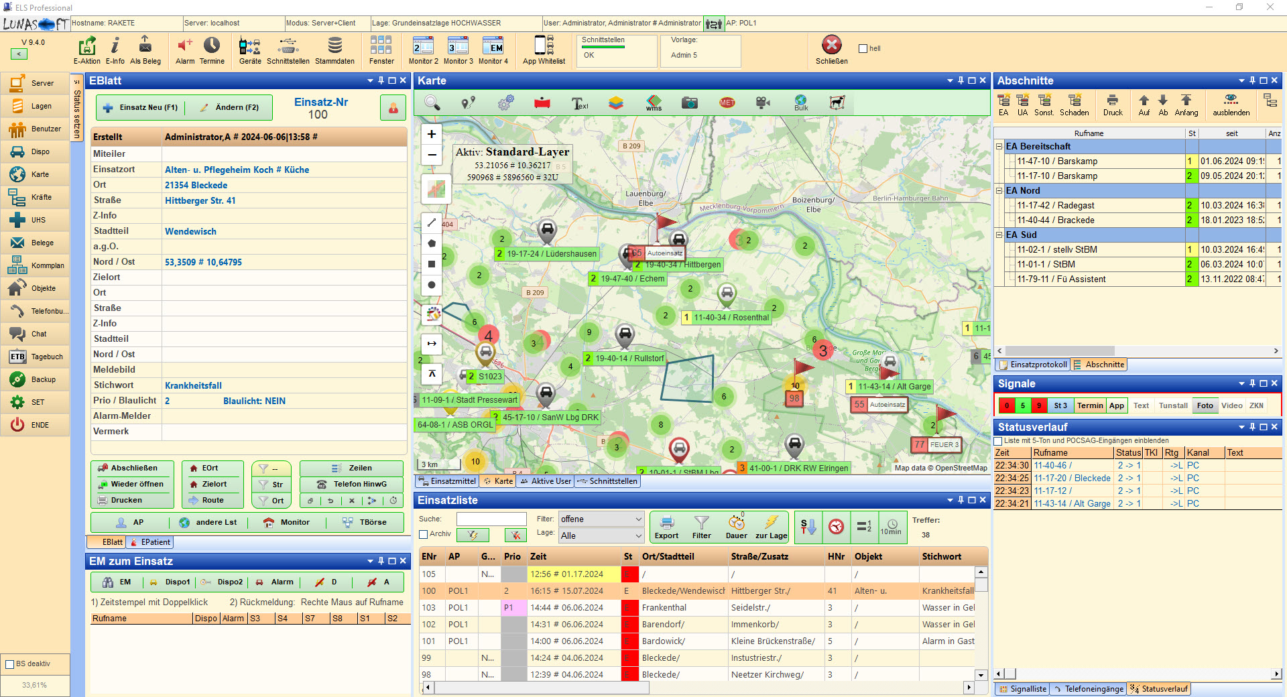
Task: Switch to Monitor 3
Action: pyautogui.click(x=458, y=50)
